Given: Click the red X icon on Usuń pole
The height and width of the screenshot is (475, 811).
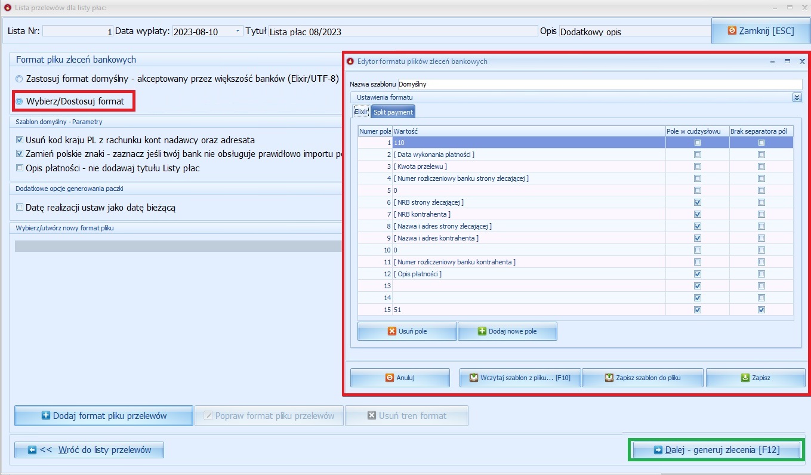Looking at the screenshot, I should [391, 331].
